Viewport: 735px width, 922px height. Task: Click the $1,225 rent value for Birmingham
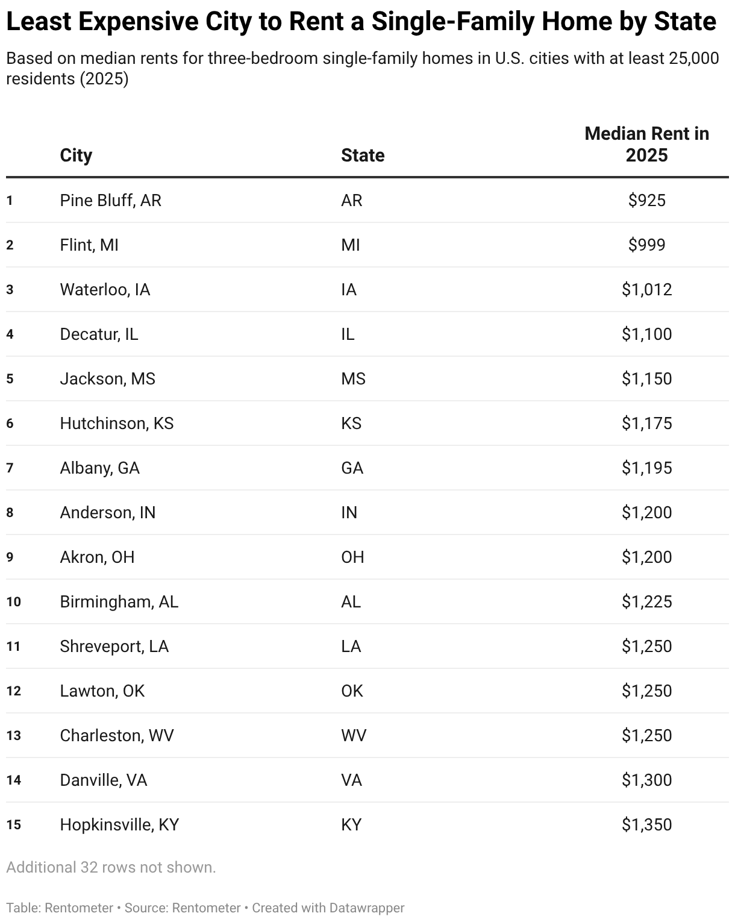[646, 601]
